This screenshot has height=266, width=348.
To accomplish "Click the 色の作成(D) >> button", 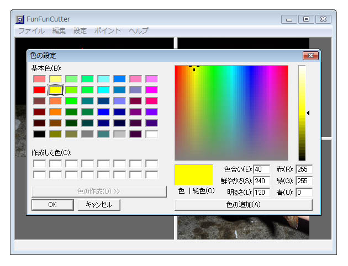I will pos(99,191).
